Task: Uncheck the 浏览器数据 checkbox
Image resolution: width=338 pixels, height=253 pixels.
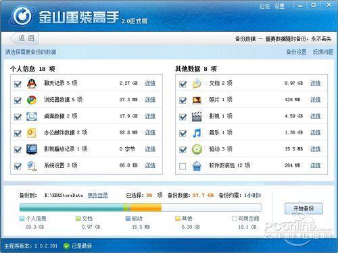Action: (18, 101)
